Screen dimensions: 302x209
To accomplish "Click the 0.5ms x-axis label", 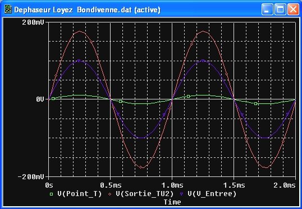I will [x=111, y=185].
